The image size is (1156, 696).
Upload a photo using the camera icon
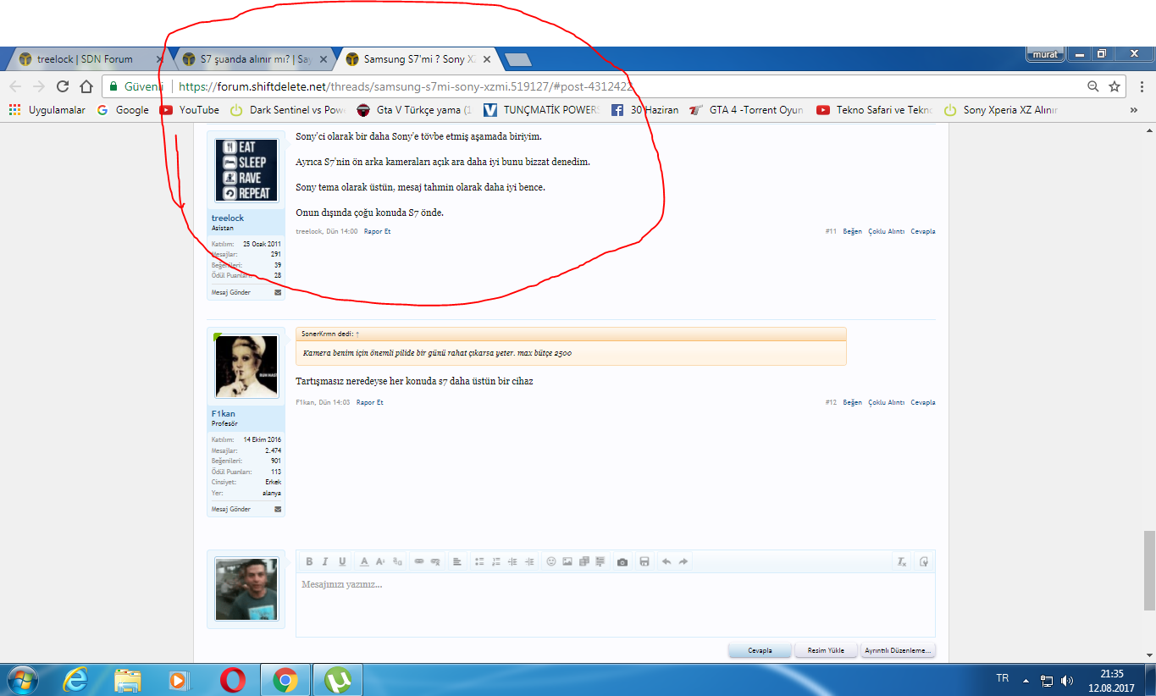tap(622, 561)
